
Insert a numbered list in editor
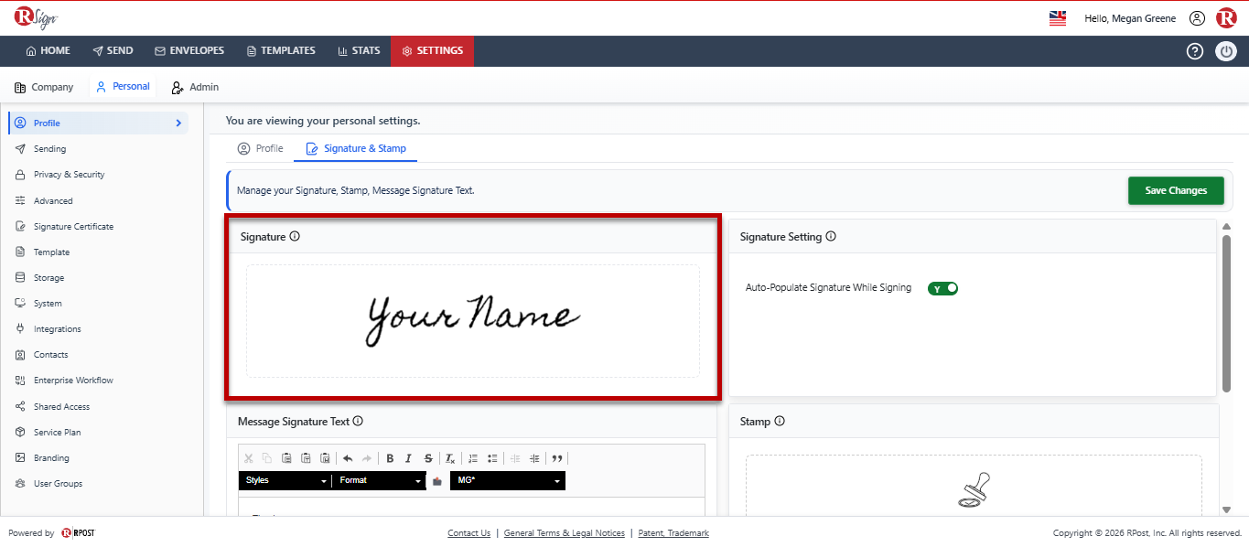pos(473,458)
